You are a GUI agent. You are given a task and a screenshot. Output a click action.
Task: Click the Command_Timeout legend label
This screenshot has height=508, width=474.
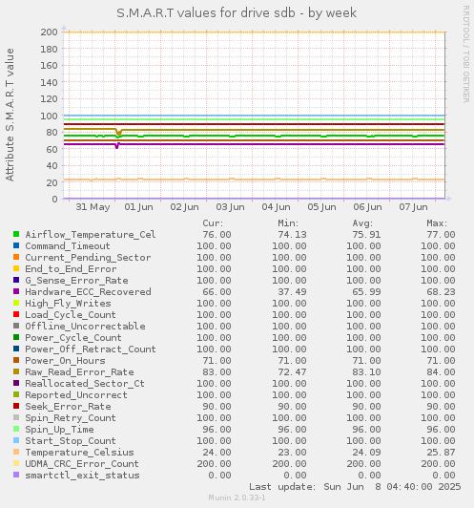(68, 246)
